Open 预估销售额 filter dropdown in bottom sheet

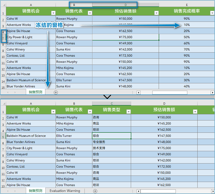[195, 112]
